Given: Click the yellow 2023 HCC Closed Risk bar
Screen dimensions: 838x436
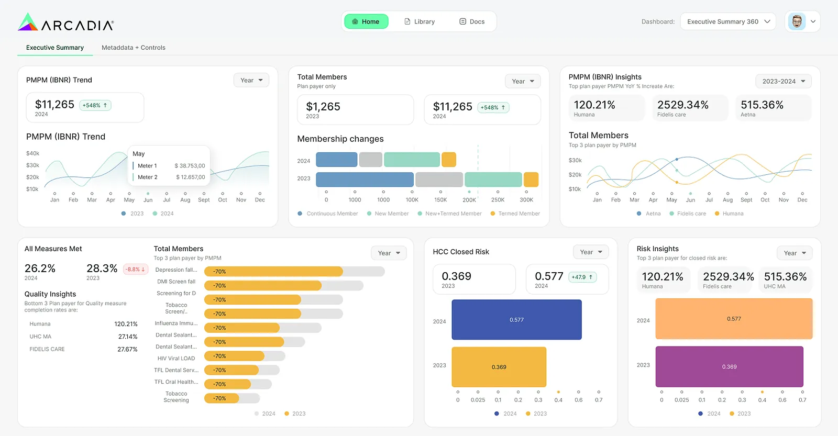Looking at the screenshot, I should 499,367.
